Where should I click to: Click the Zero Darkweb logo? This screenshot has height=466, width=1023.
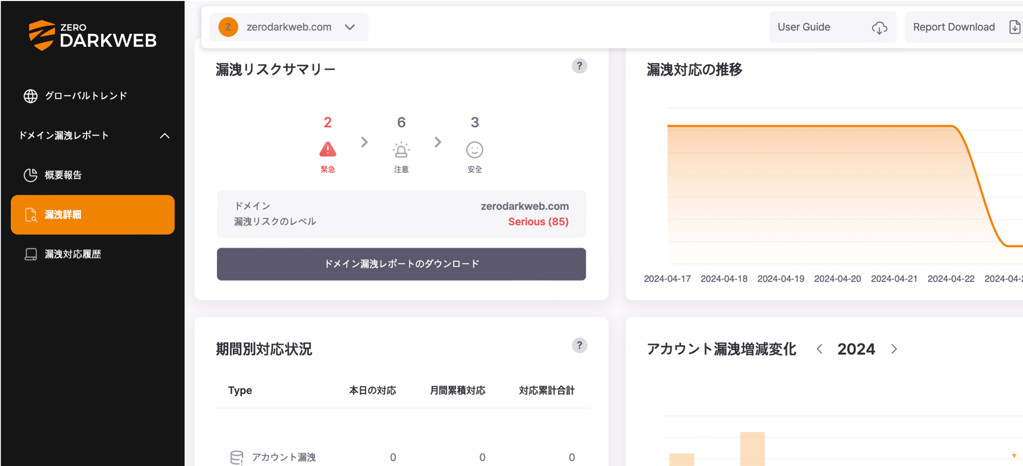[92, 35]
